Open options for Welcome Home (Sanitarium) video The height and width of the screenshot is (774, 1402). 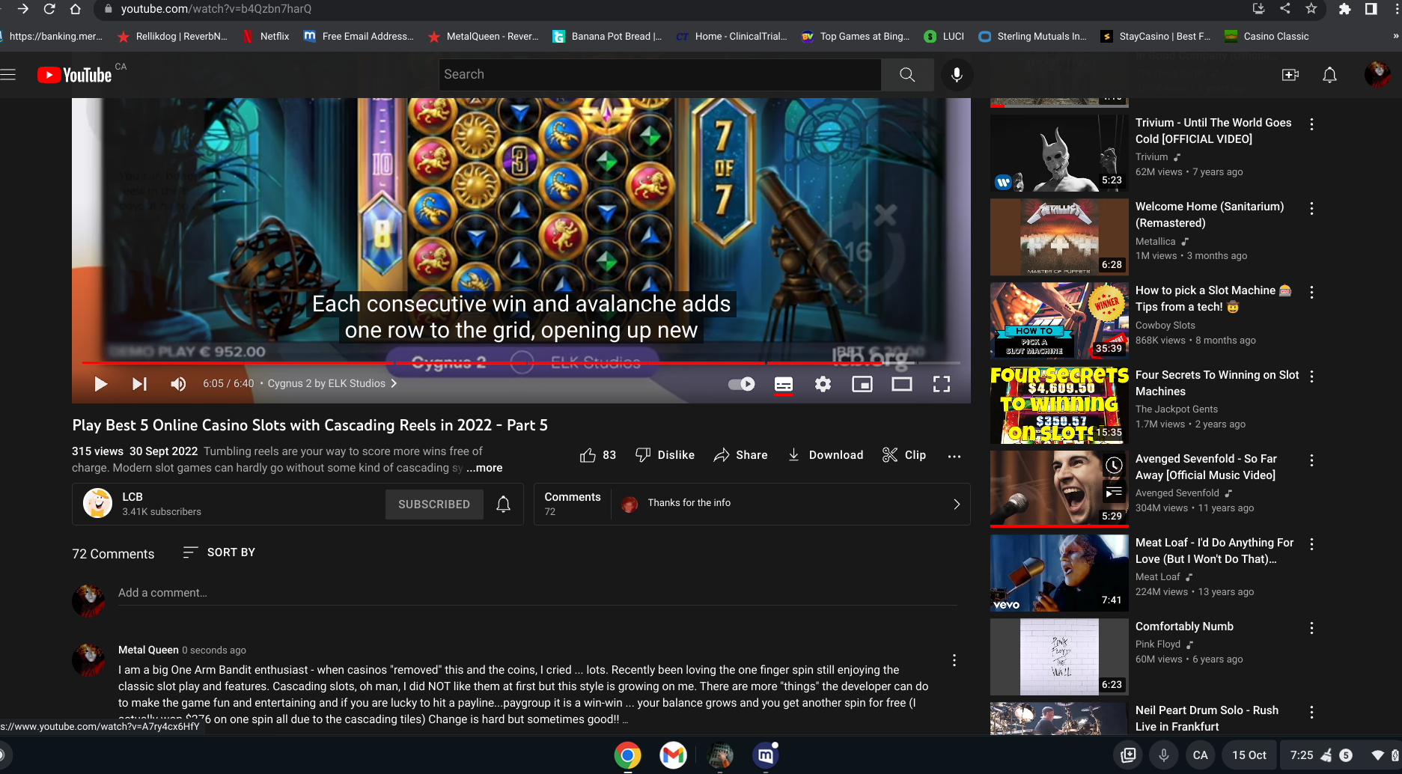pos(1311,208)
